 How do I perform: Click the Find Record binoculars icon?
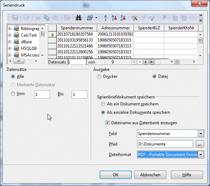click(x=78, y=18)
